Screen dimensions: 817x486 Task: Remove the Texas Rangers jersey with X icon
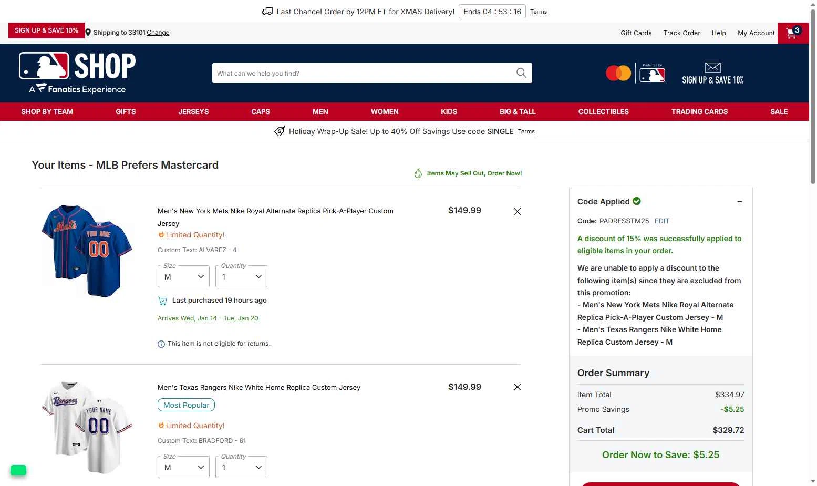[518, 387]
